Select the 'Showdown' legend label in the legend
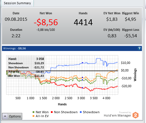The image size is (146, 123). point(91,112)
